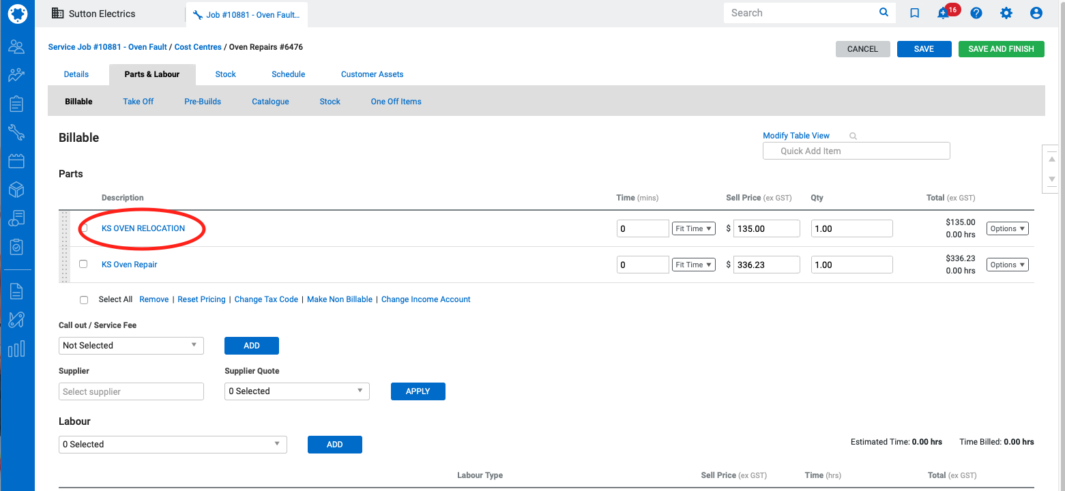Check the Select All checkbox
This screenshot has width=1065, height=491.
point(84,299)
